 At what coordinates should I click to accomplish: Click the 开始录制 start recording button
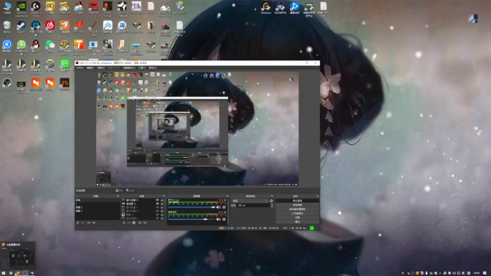297,205
